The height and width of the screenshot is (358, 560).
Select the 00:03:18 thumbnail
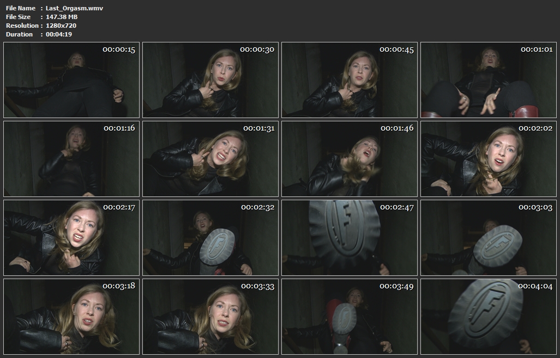point(71,316)
